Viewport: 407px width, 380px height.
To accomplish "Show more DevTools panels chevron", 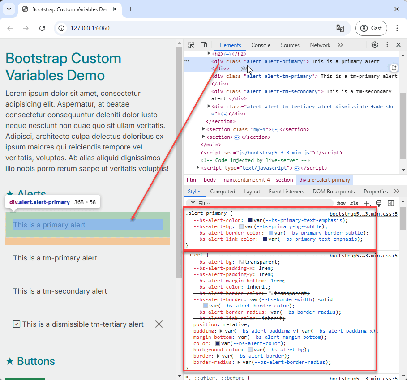I will pos(340,45).
